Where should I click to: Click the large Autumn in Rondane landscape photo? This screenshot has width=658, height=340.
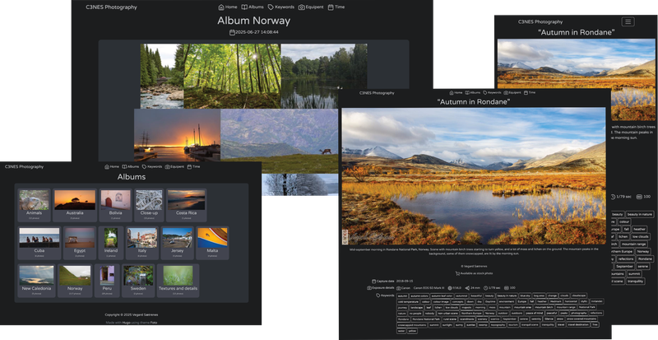(474, 175)
